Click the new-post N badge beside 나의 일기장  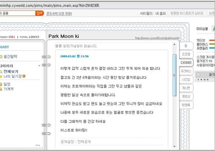point(24,76)
